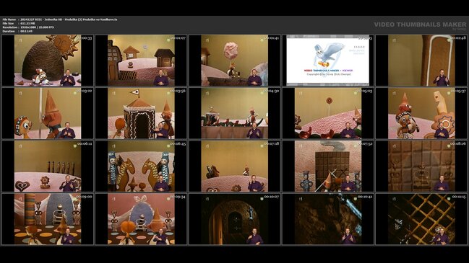Open the dark arched doorway thumbnail at 00:10:07
This screenshot has width=469, height=263.
pyautogui.click(x=234, y=219)
